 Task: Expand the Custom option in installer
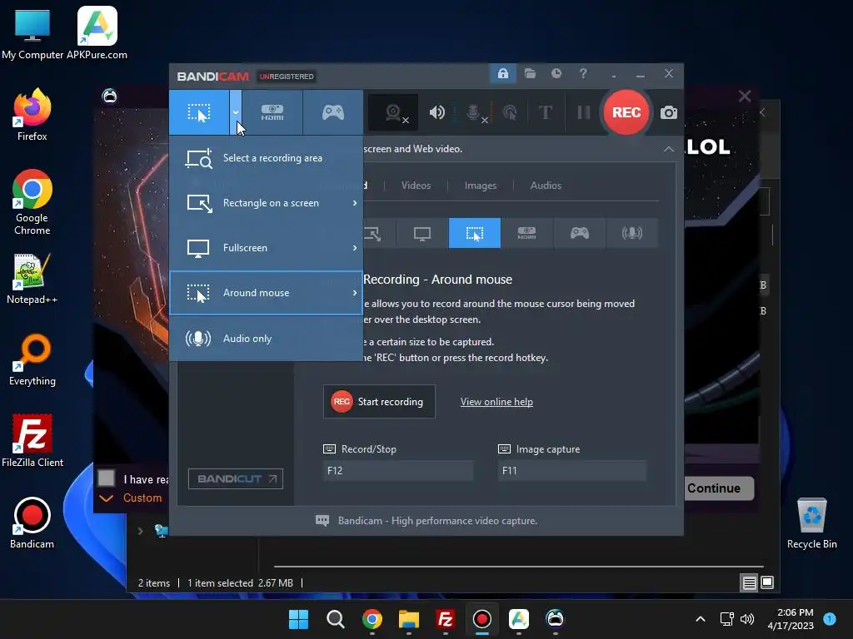[131, 498]
